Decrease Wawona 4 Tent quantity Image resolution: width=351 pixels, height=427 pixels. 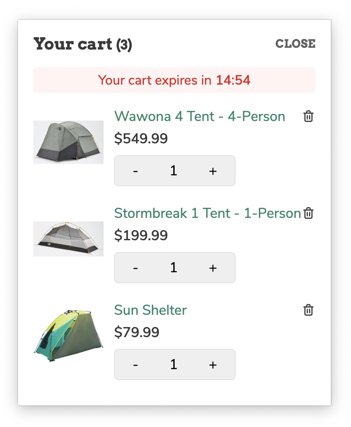pyautogui.click(x=135, y=171)
